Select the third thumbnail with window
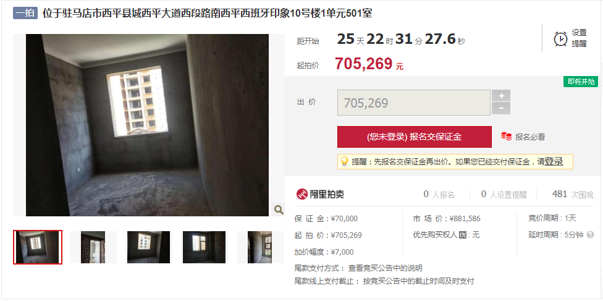Image resolution: width=603 pixels, height=301 pixels. point(148,247)
